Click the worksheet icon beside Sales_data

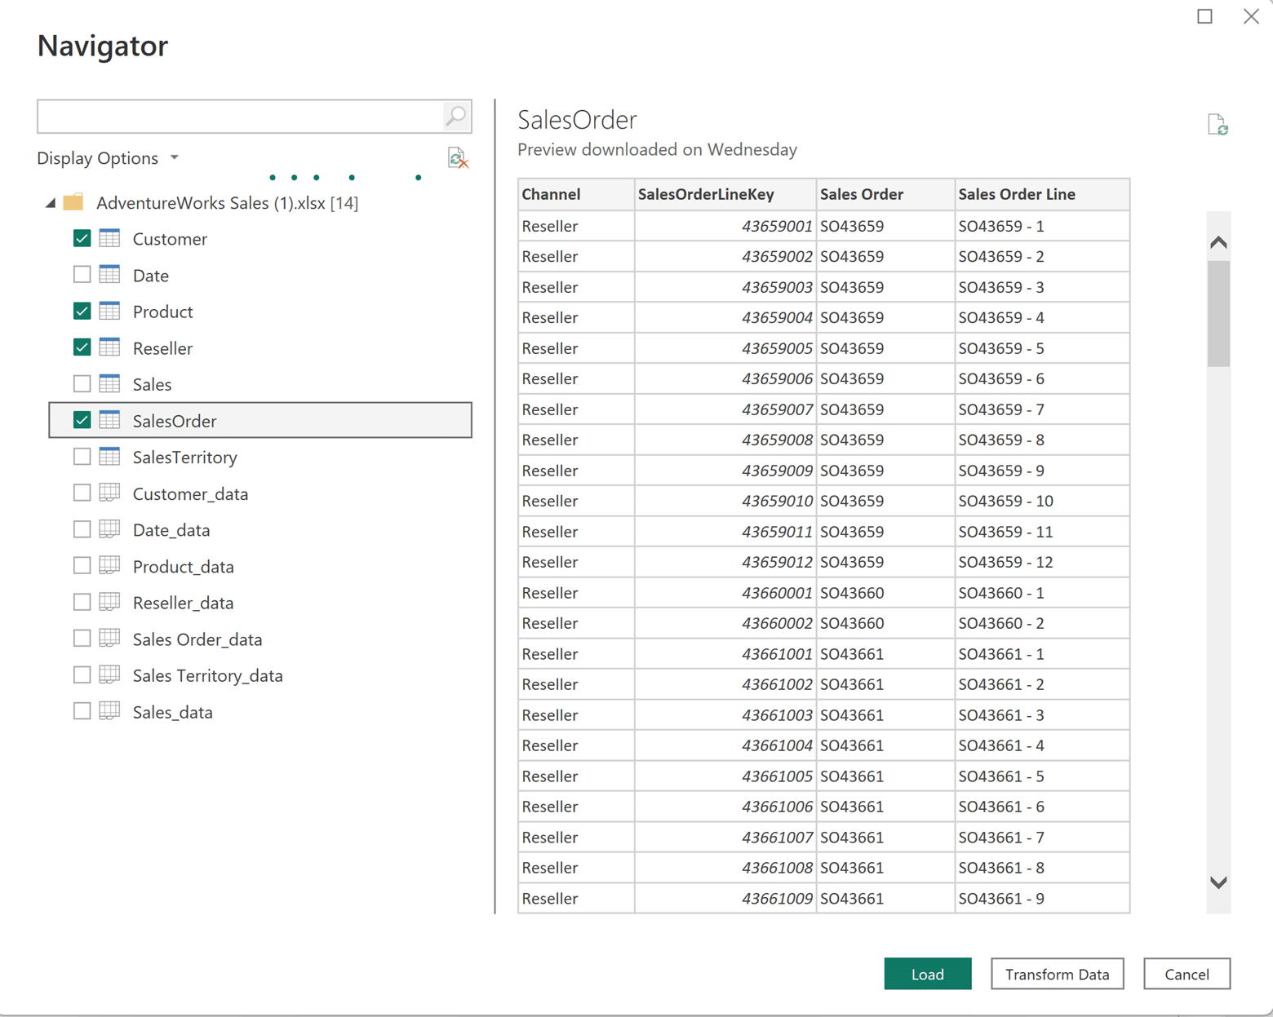click(109, 711)
